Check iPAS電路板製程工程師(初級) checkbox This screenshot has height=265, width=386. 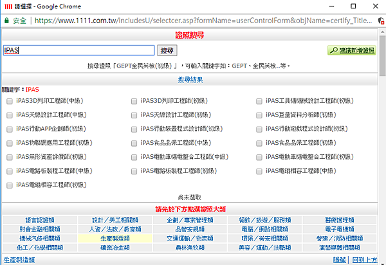point(134,171)
